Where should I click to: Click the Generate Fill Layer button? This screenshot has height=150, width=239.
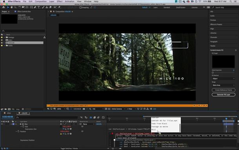tap(223, 95)
